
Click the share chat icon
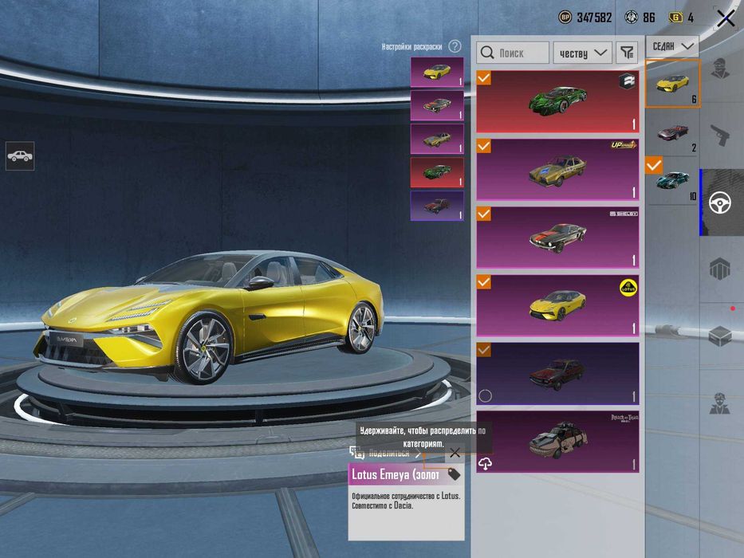(x=356, y=453)
